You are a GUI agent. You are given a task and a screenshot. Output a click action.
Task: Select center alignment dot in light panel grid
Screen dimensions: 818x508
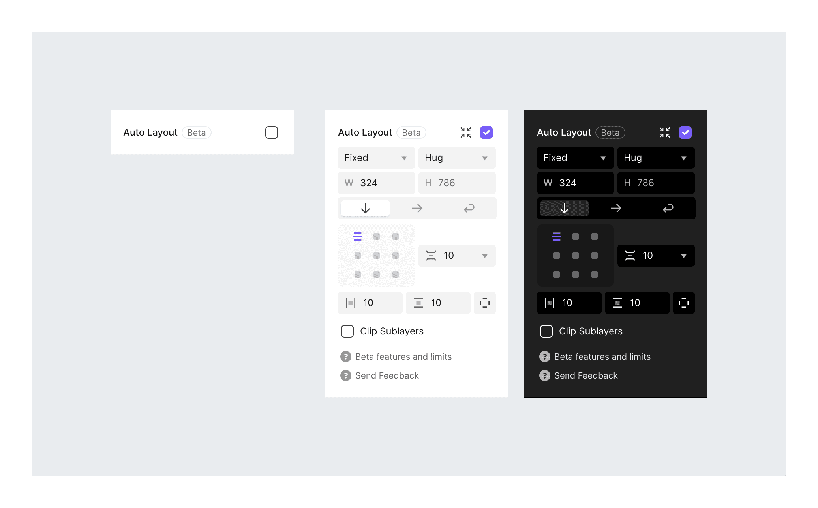tap(377, 256)
